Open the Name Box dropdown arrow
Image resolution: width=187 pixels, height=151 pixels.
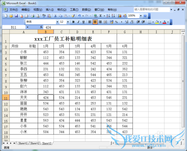[27, 27]
